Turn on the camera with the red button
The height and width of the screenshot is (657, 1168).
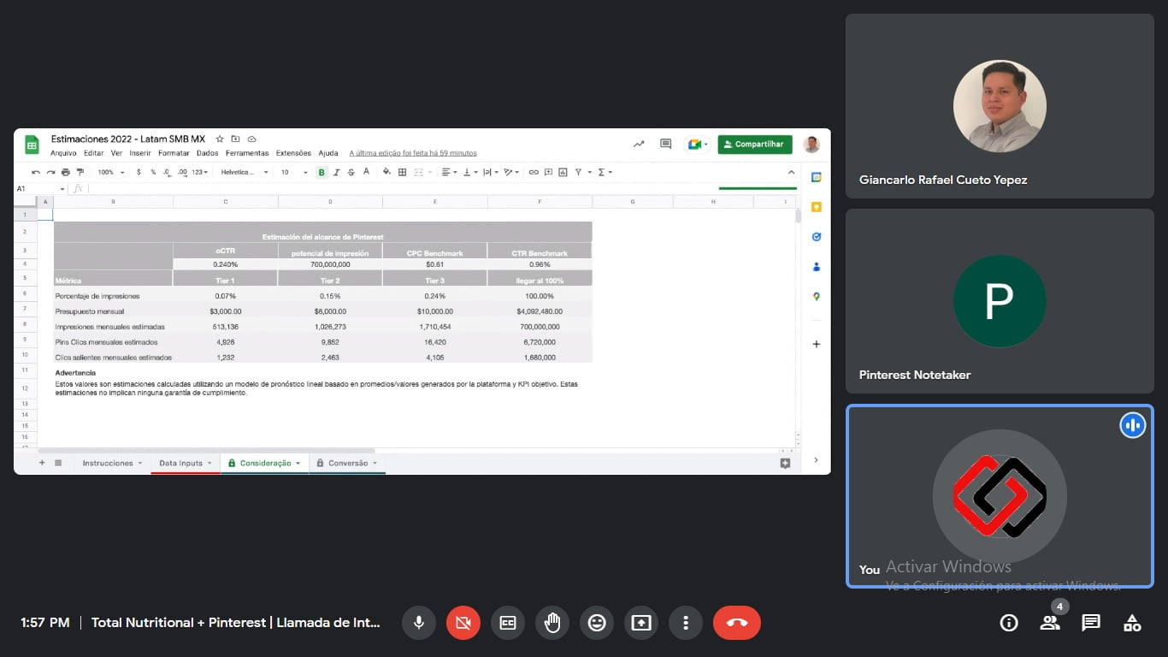pos(463,623)
